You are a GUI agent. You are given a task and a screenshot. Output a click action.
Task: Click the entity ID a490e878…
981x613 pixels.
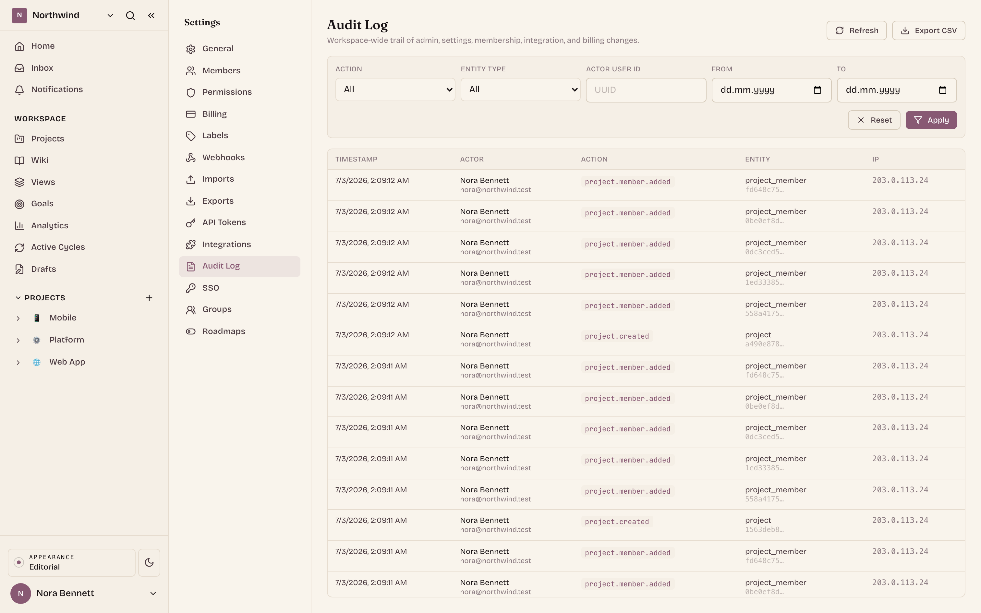764,344
